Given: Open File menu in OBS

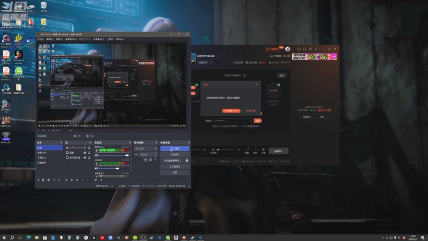Looking at the screenshot, I should pyautogui.click(x=41, y=39).
